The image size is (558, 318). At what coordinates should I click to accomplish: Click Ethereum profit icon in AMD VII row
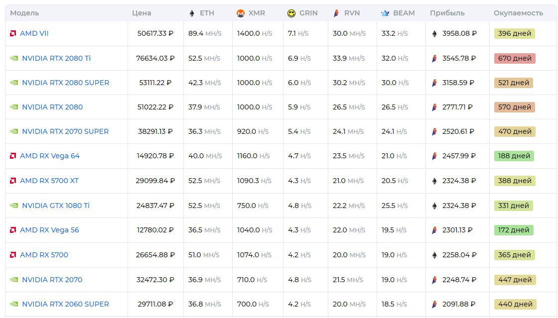[434, 34]
